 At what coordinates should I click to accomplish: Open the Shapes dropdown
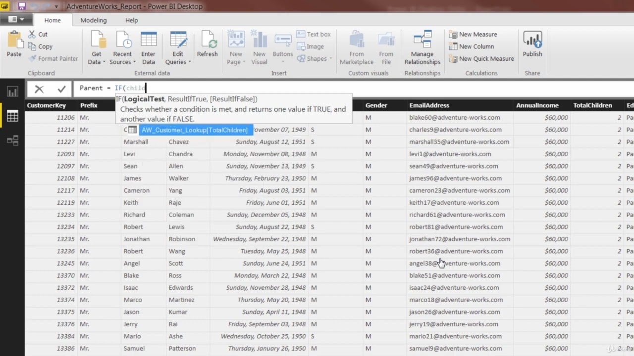(314, 58)
